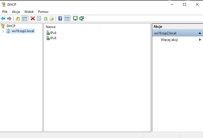Screen dimensions: 203x138
Task: Open the Plik menu
Action: 5,12
